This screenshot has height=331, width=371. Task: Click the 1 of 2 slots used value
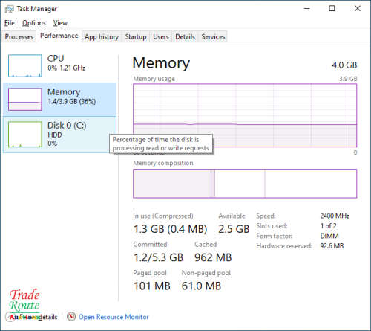point(328,226)
